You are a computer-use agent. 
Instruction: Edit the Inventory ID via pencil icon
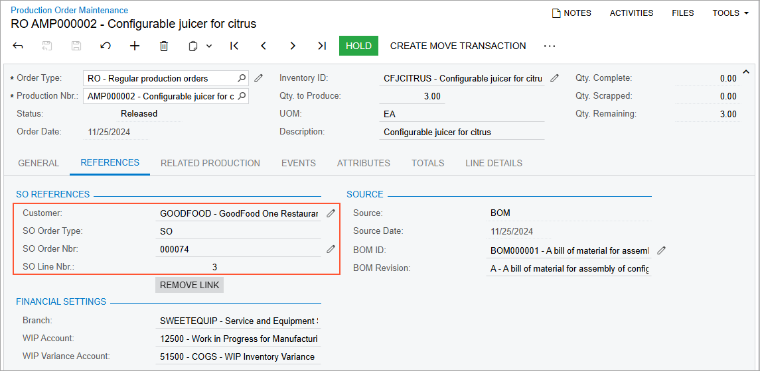[554, 78]
